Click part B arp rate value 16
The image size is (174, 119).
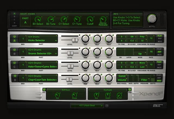pyautogui.click(x=151, y=52)
